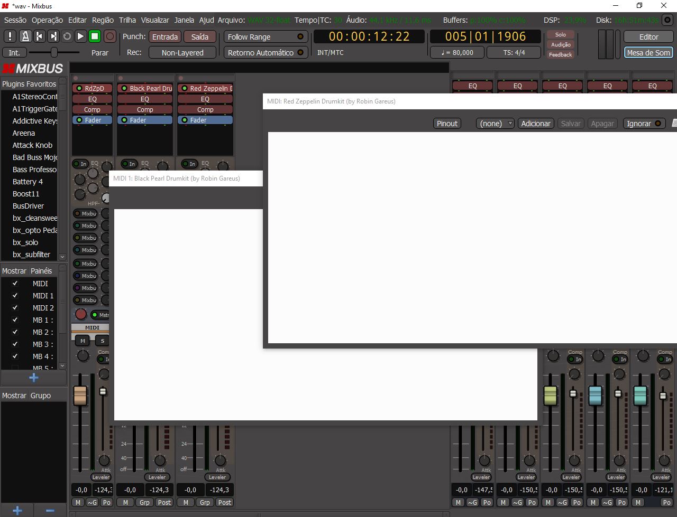
Task: Open the Região menu
Action: (x=103, y=20)
